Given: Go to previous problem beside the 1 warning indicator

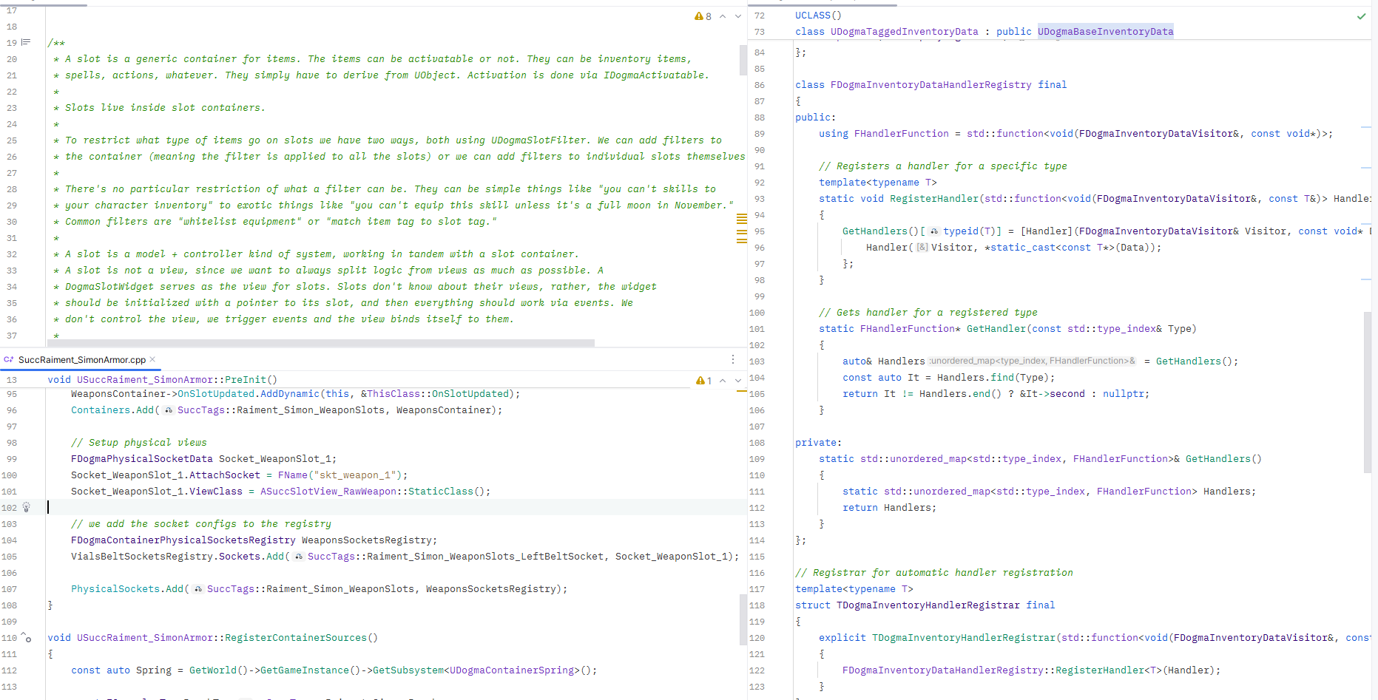Looking at the screenshot, I should (x=723, y=381).
